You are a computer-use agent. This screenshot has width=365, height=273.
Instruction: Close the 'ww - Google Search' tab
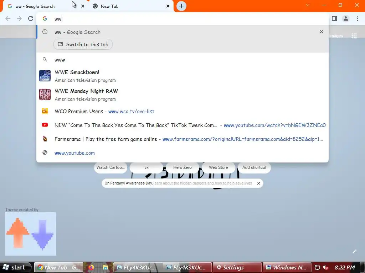point(83,6)
